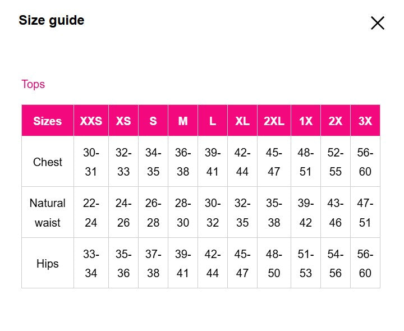Image resolution: width=404 pixels, height=331 pixels.
Task: Click the Hips 33-34 measurement cell
Action: [x=91, y=264]
